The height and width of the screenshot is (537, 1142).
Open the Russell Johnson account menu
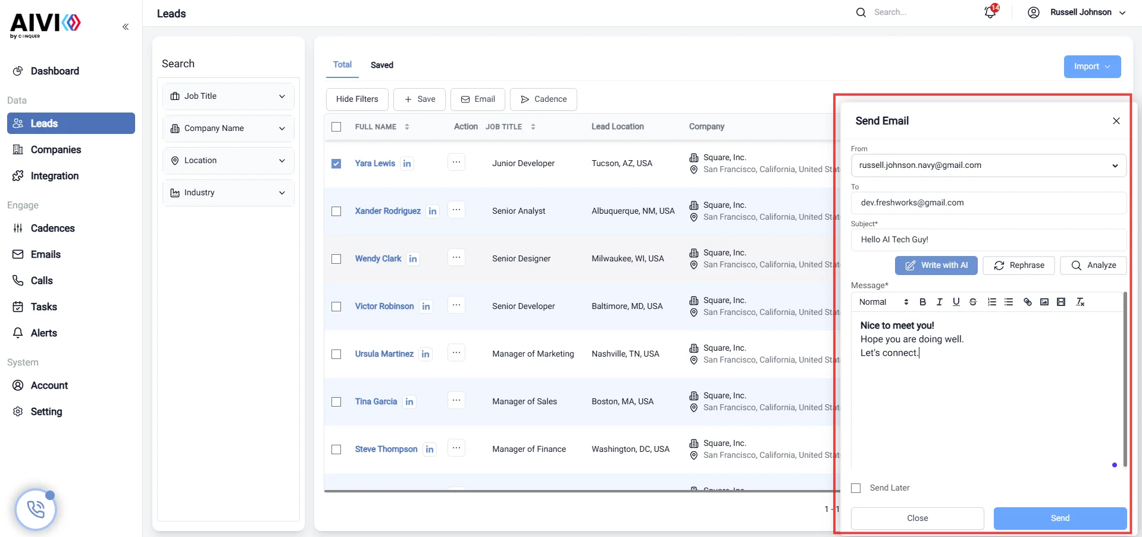coord(1077,13)
